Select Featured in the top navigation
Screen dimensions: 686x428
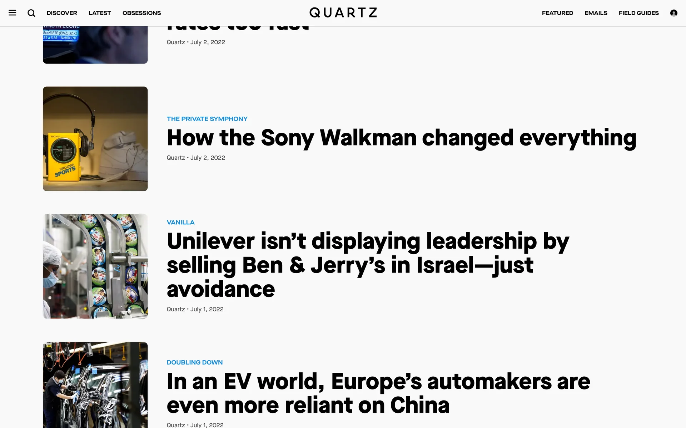pyautogui.click(x=557, y=13)
